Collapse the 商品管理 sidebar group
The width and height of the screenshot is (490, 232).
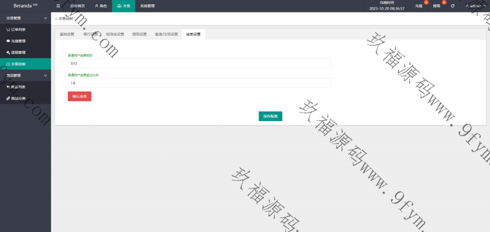45,76
